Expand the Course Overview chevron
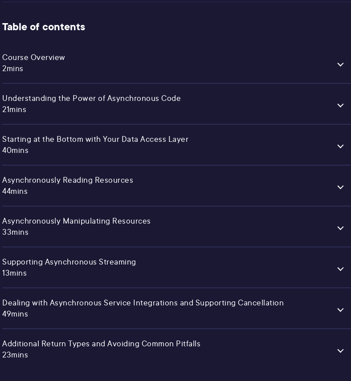 pyautogui.click(x=340, y=64)
